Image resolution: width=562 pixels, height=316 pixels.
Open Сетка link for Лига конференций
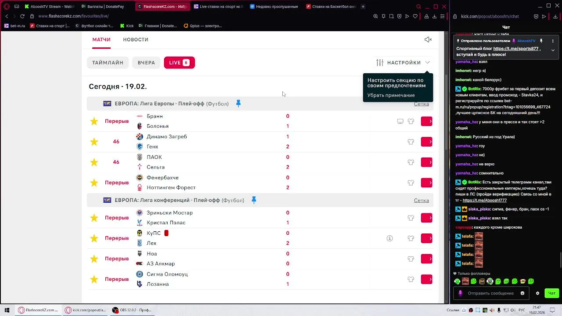(x=421, y=201)
